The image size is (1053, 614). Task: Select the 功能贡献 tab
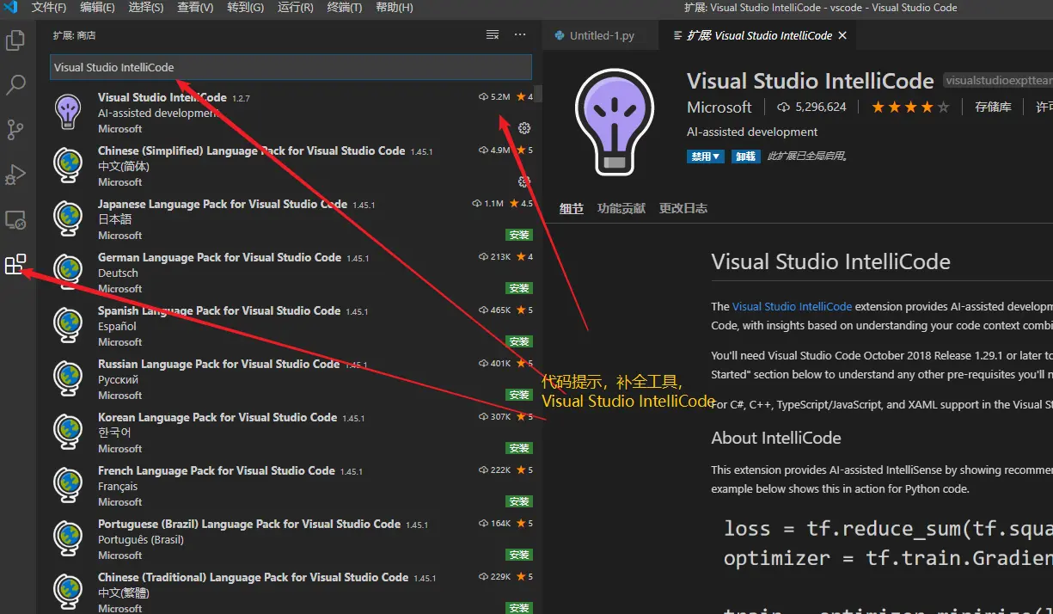[x=621, y=208]
